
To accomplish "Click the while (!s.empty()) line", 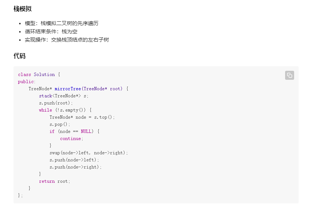I will (65, 110).
